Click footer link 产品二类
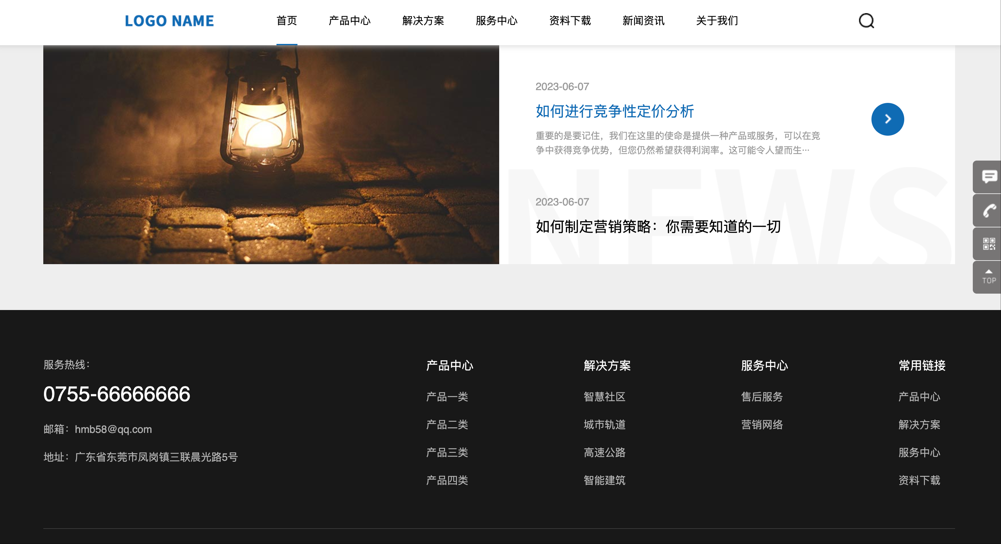The height and width of the screenshot is (544, 1001). coord(447,425)
